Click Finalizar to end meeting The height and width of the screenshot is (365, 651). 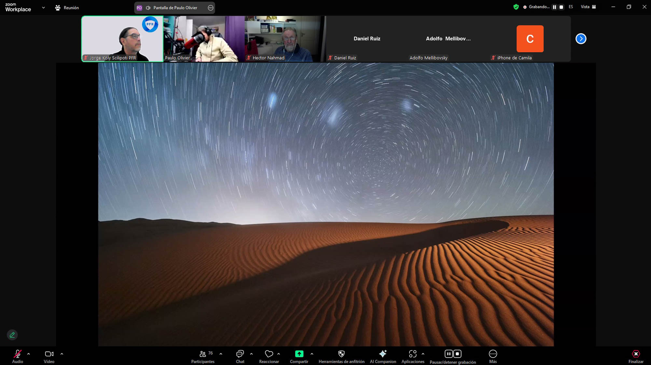coord(636,357)
